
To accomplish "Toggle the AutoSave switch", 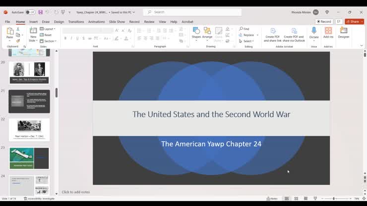I will coord(30,12).
